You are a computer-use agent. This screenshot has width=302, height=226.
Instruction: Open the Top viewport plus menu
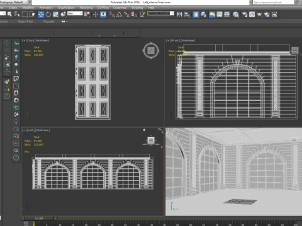(25, 40)
